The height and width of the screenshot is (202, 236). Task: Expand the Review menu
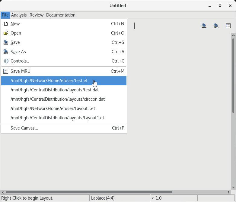tap(37, 15)
